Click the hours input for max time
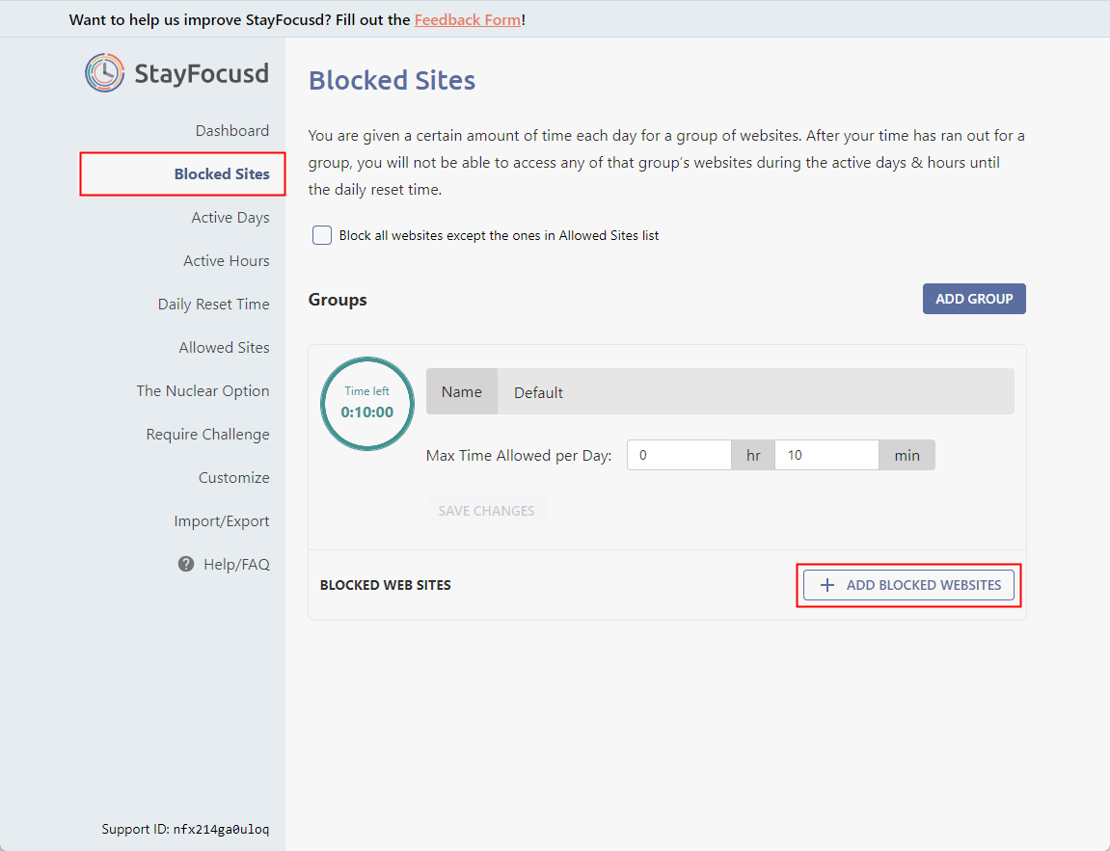The image size is (1110, 851). (679, 455)
